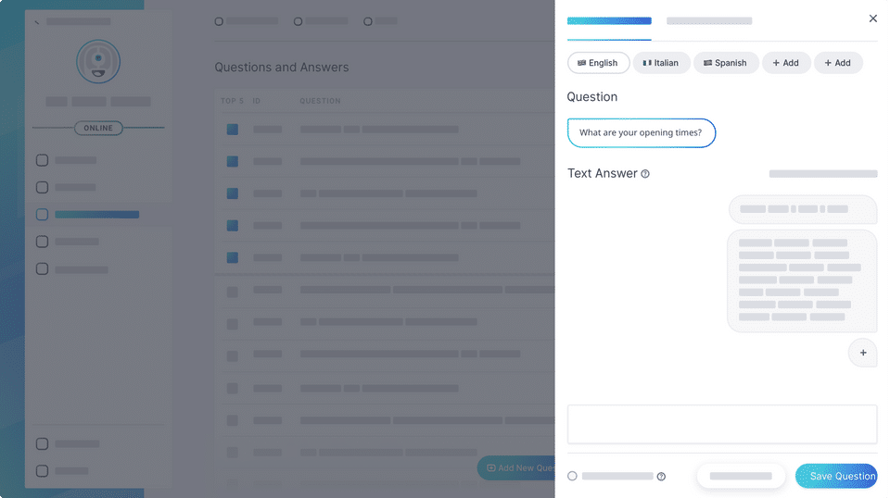The height and width of the screenshot is (498, 890).
Task: Select the English language tab
Action: point(598,63)
